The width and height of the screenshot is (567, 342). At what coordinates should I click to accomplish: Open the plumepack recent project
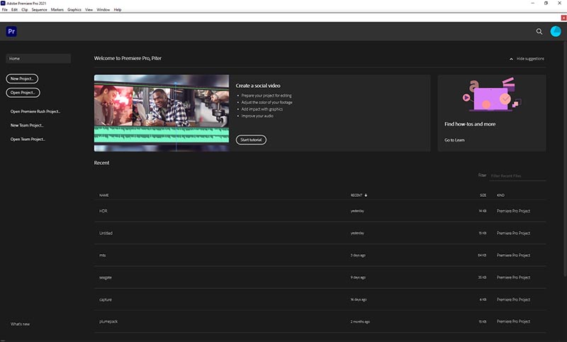(320, 321)
